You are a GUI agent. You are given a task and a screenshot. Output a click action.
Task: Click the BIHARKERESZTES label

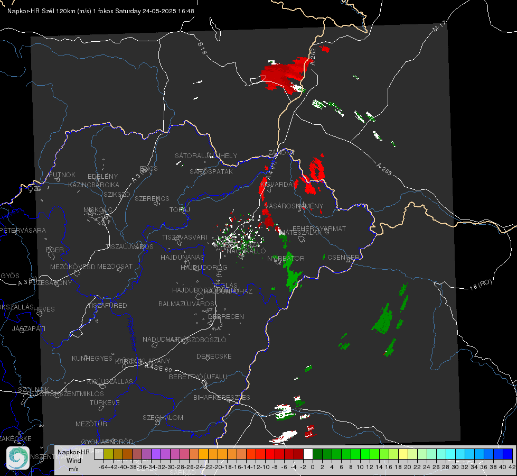[222, 397]
